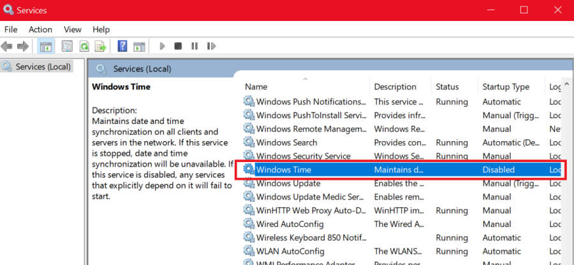Select the Windows Push Notifications service row
Screen dimensions: 574x265
pos(401,102)
